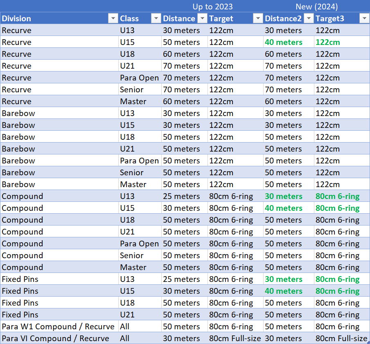
Task: Expand the Distance2 column filter arrow
Action: pyautogui.click(x=309, y=18)
